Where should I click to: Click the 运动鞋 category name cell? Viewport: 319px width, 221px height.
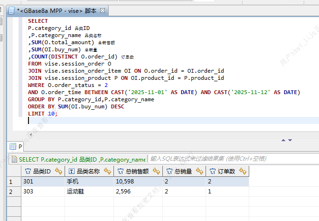tap(89, 192)
